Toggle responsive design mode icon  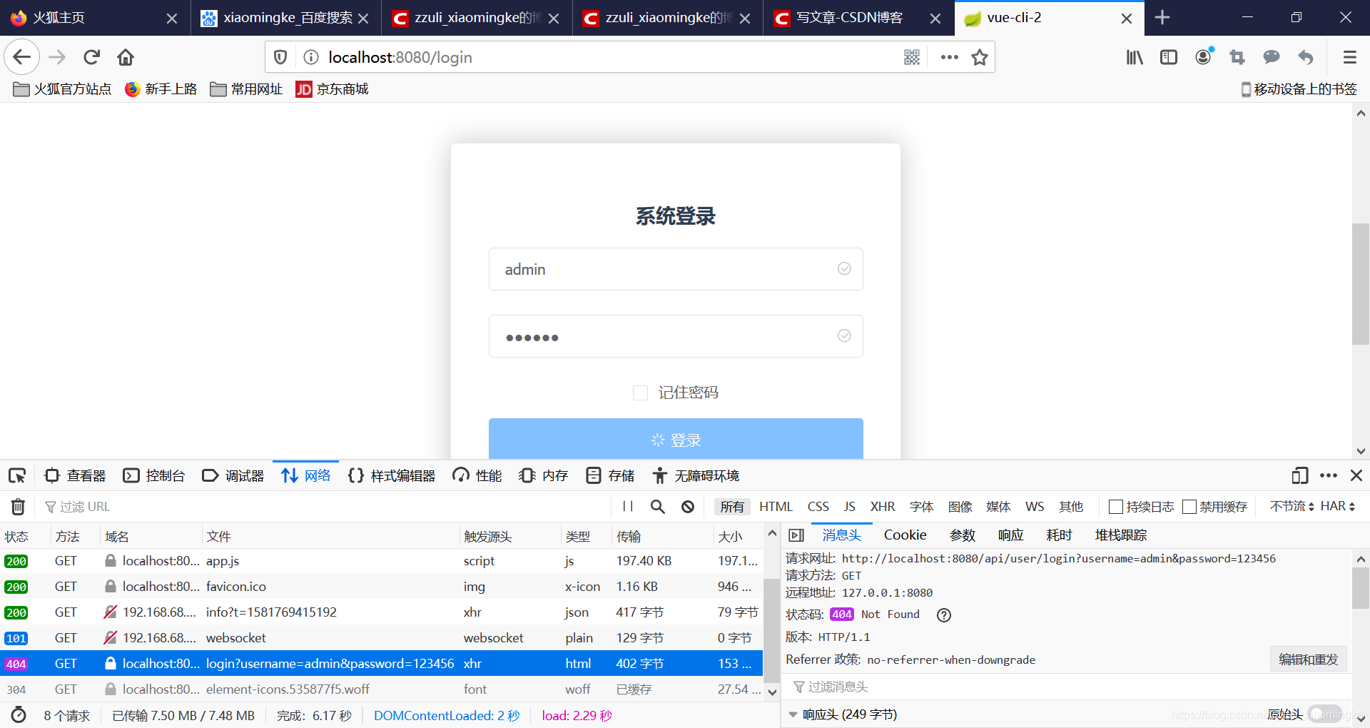point(1299,475)
